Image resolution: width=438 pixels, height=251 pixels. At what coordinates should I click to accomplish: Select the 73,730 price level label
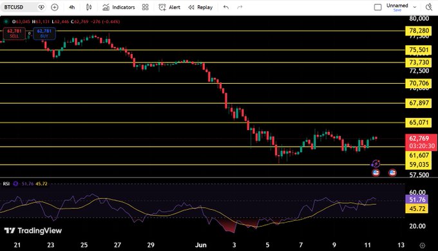(x=419, y=62)
